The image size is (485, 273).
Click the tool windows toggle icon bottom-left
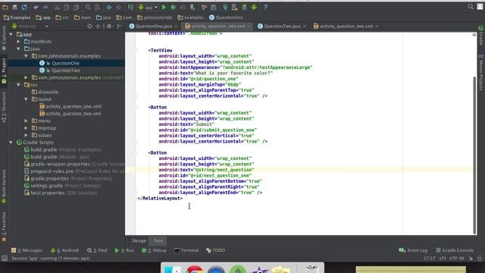(5, 258)
